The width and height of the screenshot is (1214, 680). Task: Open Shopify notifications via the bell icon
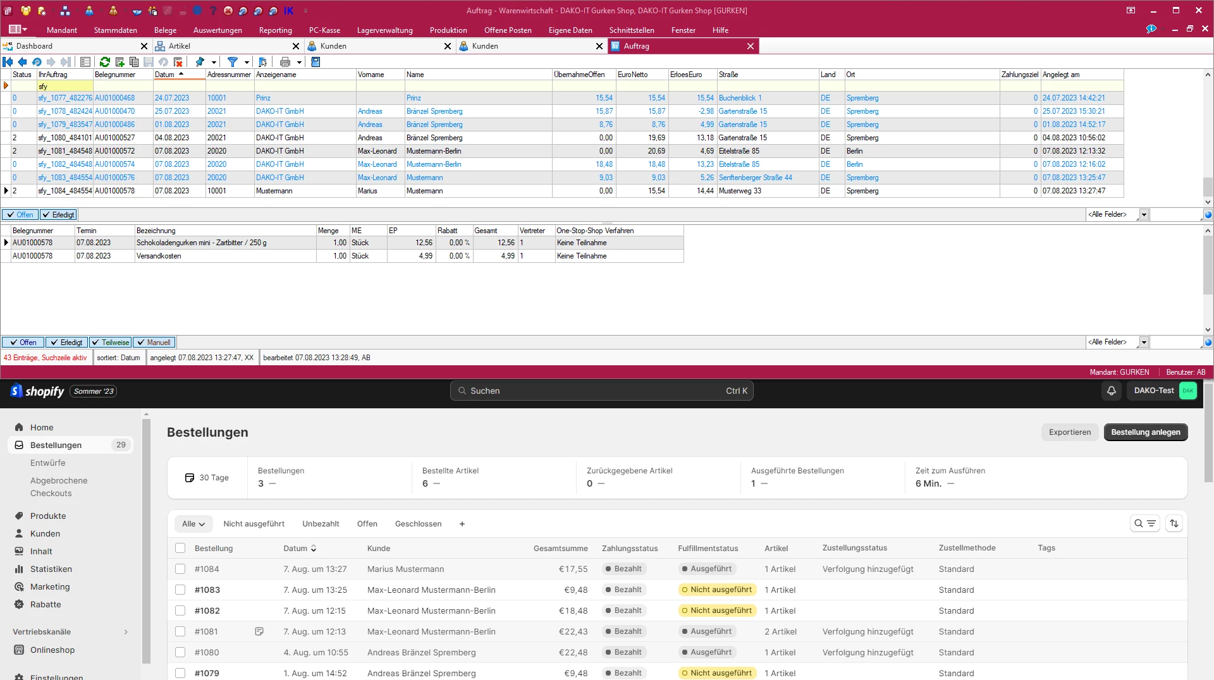[x=1111, y=391]
